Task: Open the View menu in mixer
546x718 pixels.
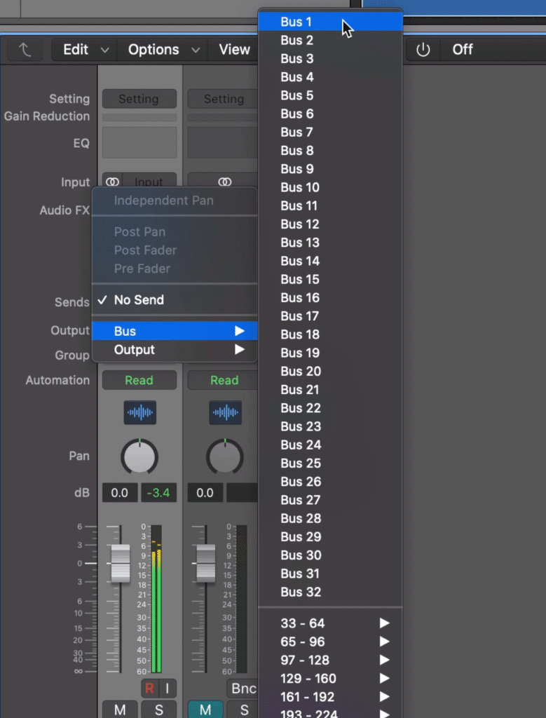Action: click(233, 50)
